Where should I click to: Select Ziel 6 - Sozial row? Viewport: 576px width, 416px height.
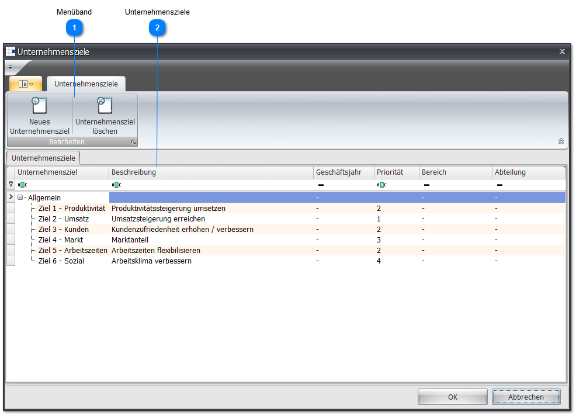point(290,261)
